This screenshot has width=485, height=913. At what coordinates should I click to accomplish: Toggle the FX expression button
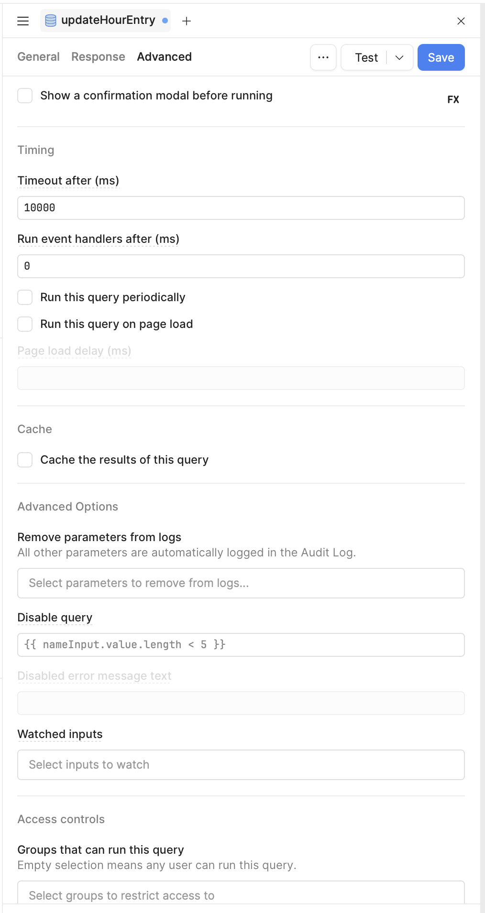pos(453,99)
